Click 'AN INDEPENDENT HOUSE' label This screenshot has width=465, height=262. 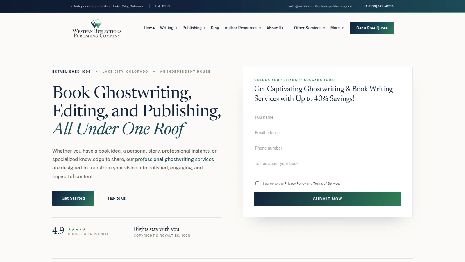coord(185,72)
